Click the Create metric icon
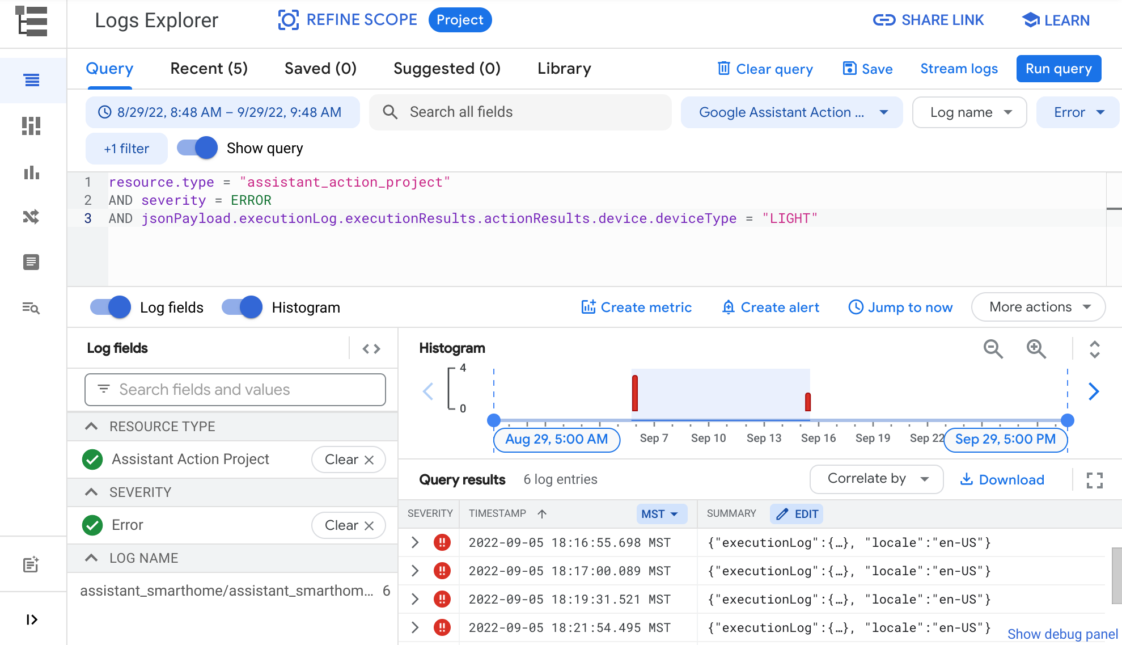Viewport: 1122px width, 645px height. (x=587, y=307)
